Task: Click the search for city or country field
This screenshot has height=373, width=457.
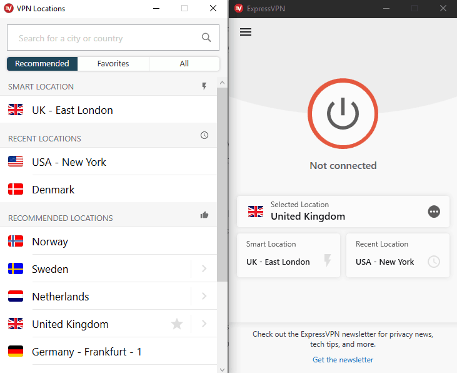Action: click(x=113, y=38)
